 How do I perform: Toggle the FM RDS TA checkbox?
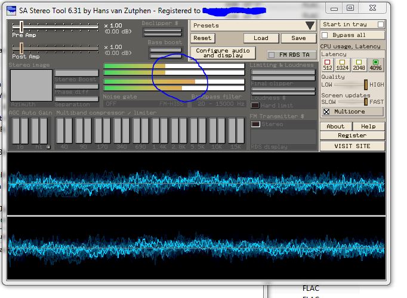pyautogui.click(x=272, y=55)
